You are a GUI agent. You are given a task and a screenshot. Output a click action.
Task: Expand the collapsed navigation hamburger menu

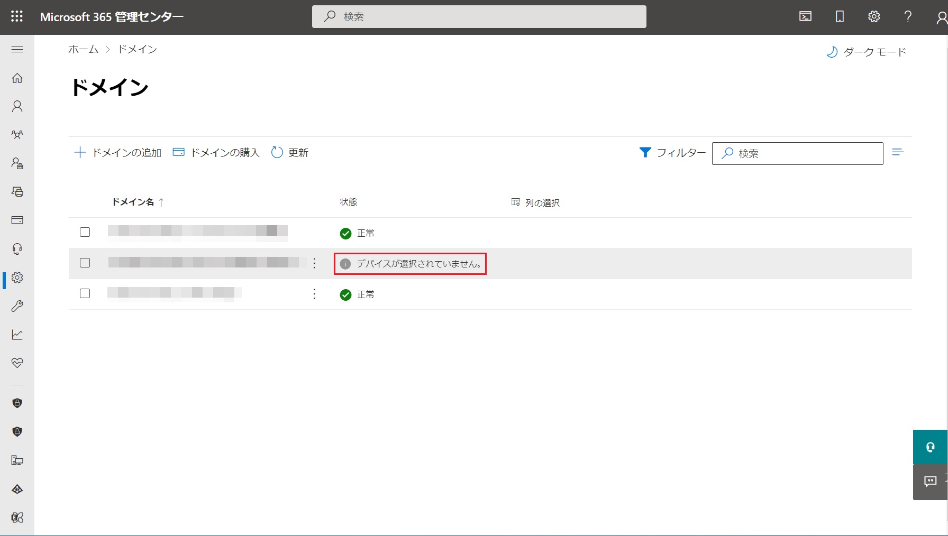point(17,50)
